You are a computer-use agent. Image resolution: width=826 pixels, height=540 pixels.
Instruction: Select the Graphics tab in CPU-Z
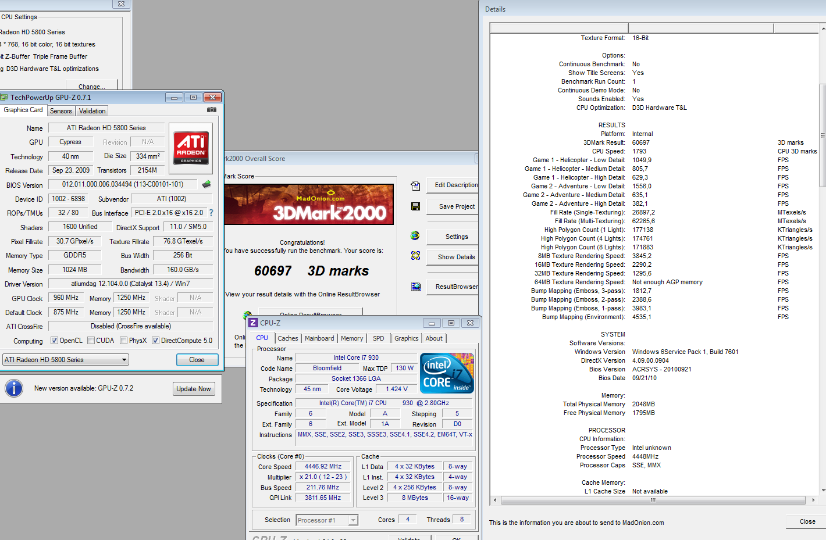pos(407,338)
